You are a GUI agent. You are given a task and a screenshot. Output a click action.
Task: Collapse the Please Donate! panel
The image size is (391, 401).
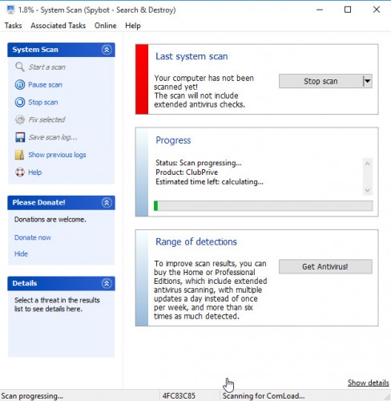(107, 203)
